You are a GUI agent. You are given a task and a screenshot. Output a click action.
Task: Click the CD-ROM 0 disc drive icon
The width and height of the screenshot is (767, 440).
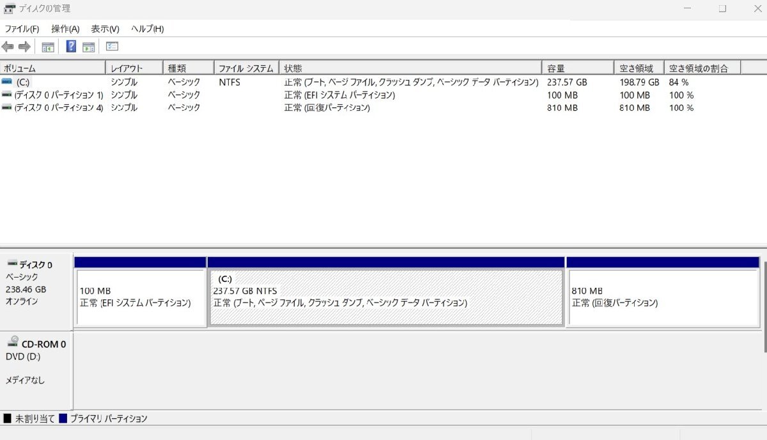click(13, 342)
